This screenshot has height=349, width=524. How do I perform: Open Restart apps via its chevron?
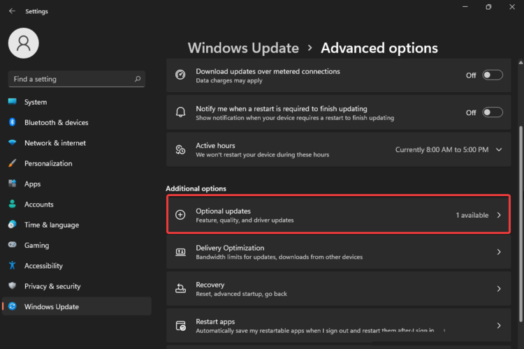click(499, 325)
